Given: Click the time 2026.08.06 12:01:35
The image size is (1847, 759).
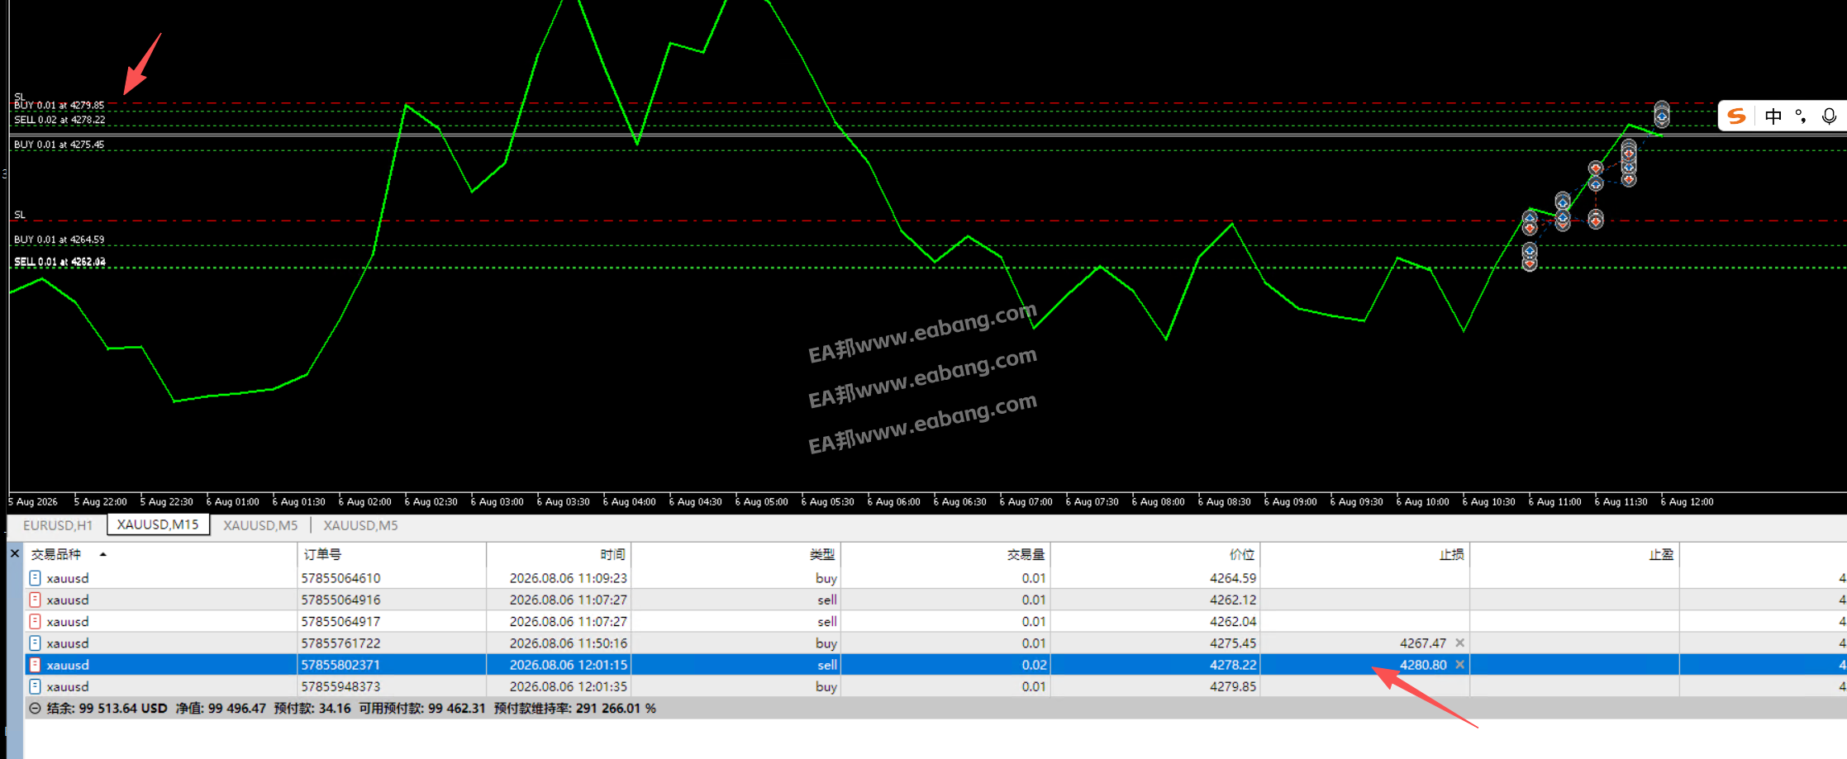Looking at the screenshot, I should pos(568,686).
